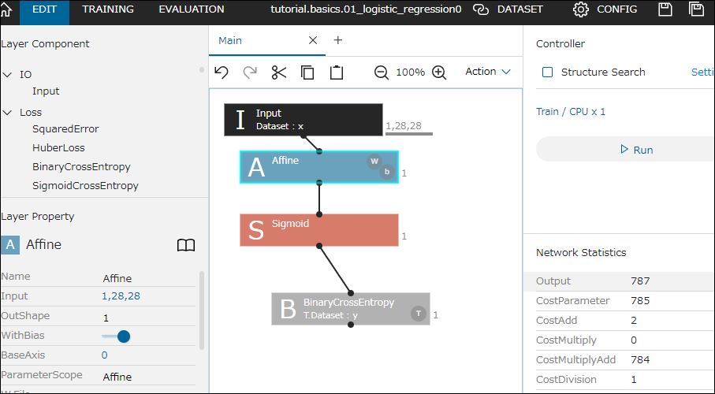Open the Affine layer reference book icon
The height and width of the screenshot is (394, 715).
coord(185,245)
